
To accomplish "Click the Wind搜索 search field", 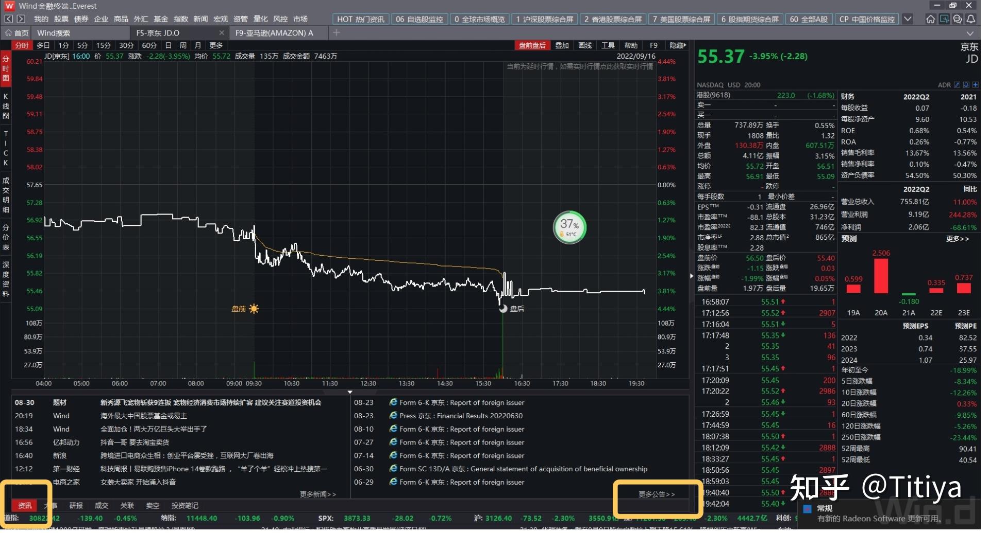I will pyautogui.click(x=80, y=33).
